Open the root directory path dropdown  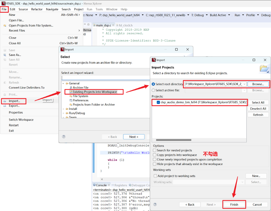pyautogui.click(x=244, y=84)
